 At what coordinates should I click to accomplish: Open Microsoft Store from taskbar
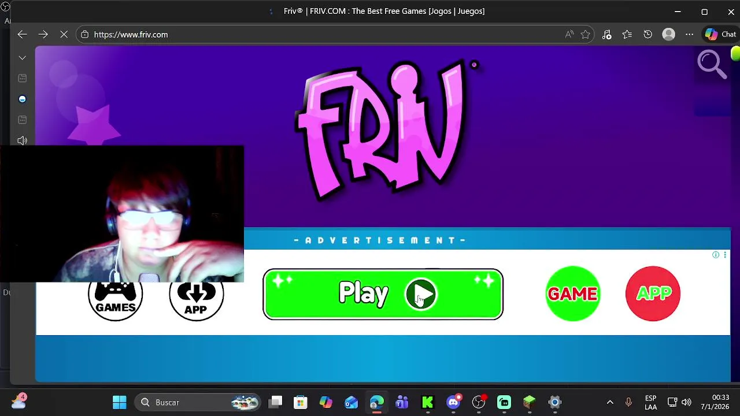(301, 402)
